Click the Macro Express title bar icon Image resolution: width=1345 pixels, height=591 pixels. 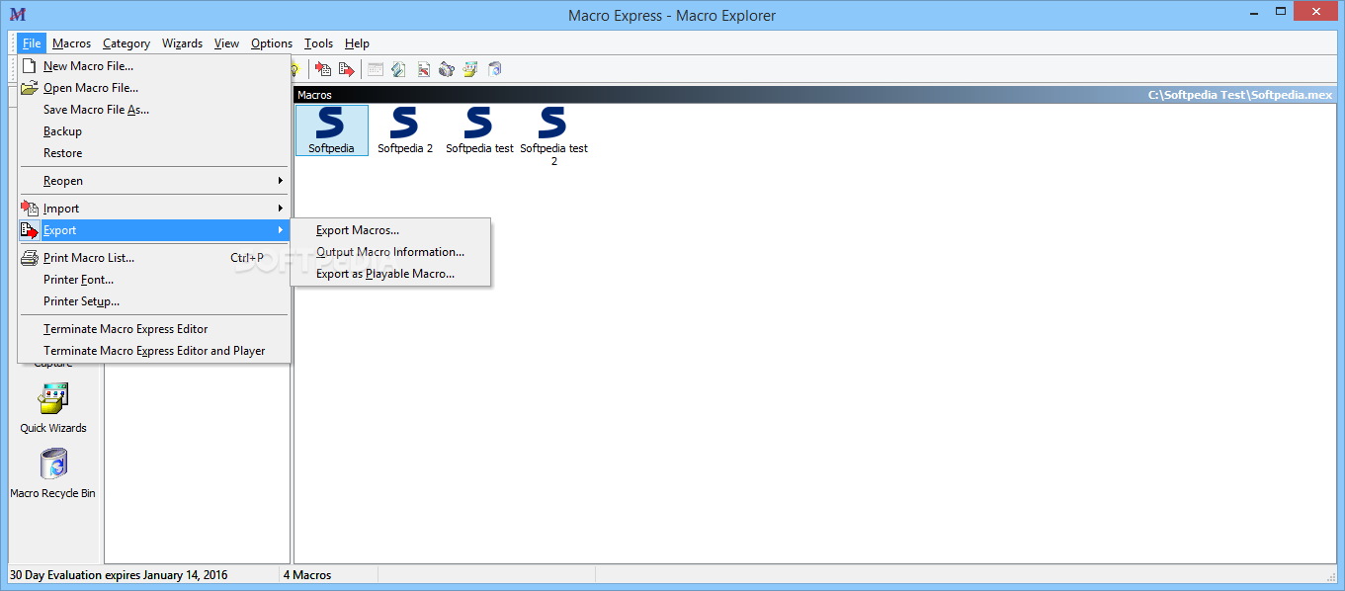[17, 14]
